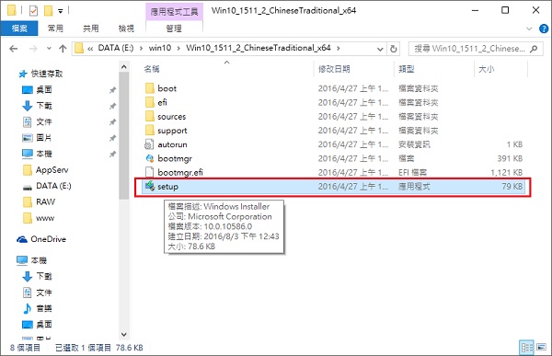Expand the win10 breadcrumb chevron
The height and width of the screenshot is (356, 552).
[x=178, y=48]
